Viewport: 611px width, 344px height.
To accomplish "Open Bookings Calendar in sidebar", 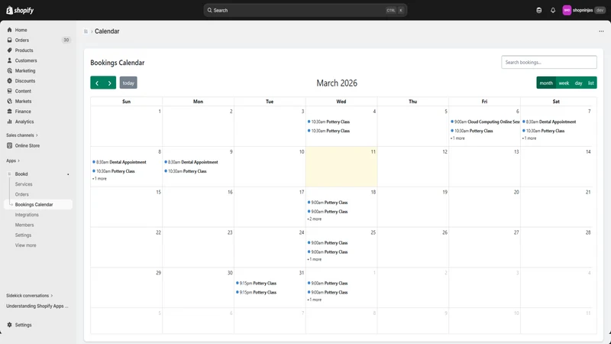I will pyautogui.click(x=34, y=204).
